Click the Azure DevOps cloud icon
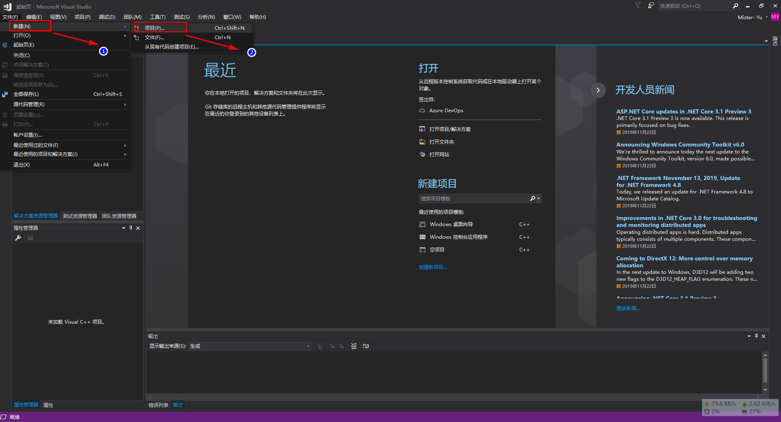The image size is (781, 422). click(x=422, y=111)
